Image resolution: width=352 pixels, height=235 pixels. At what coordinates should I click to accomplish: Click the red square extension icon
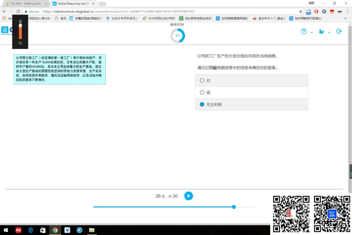tap(332, 11)
